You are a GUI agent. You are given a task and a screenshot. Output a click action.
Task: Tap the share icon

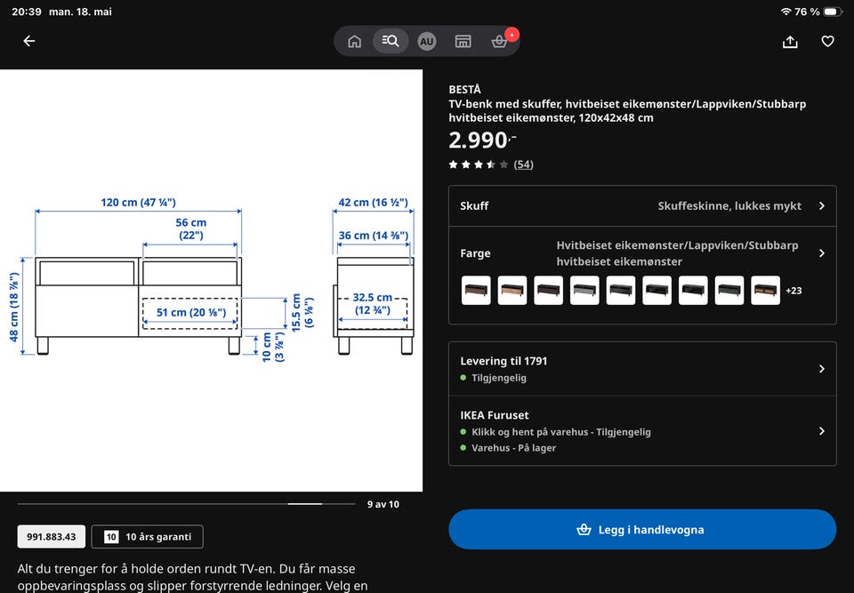point(790,42)
